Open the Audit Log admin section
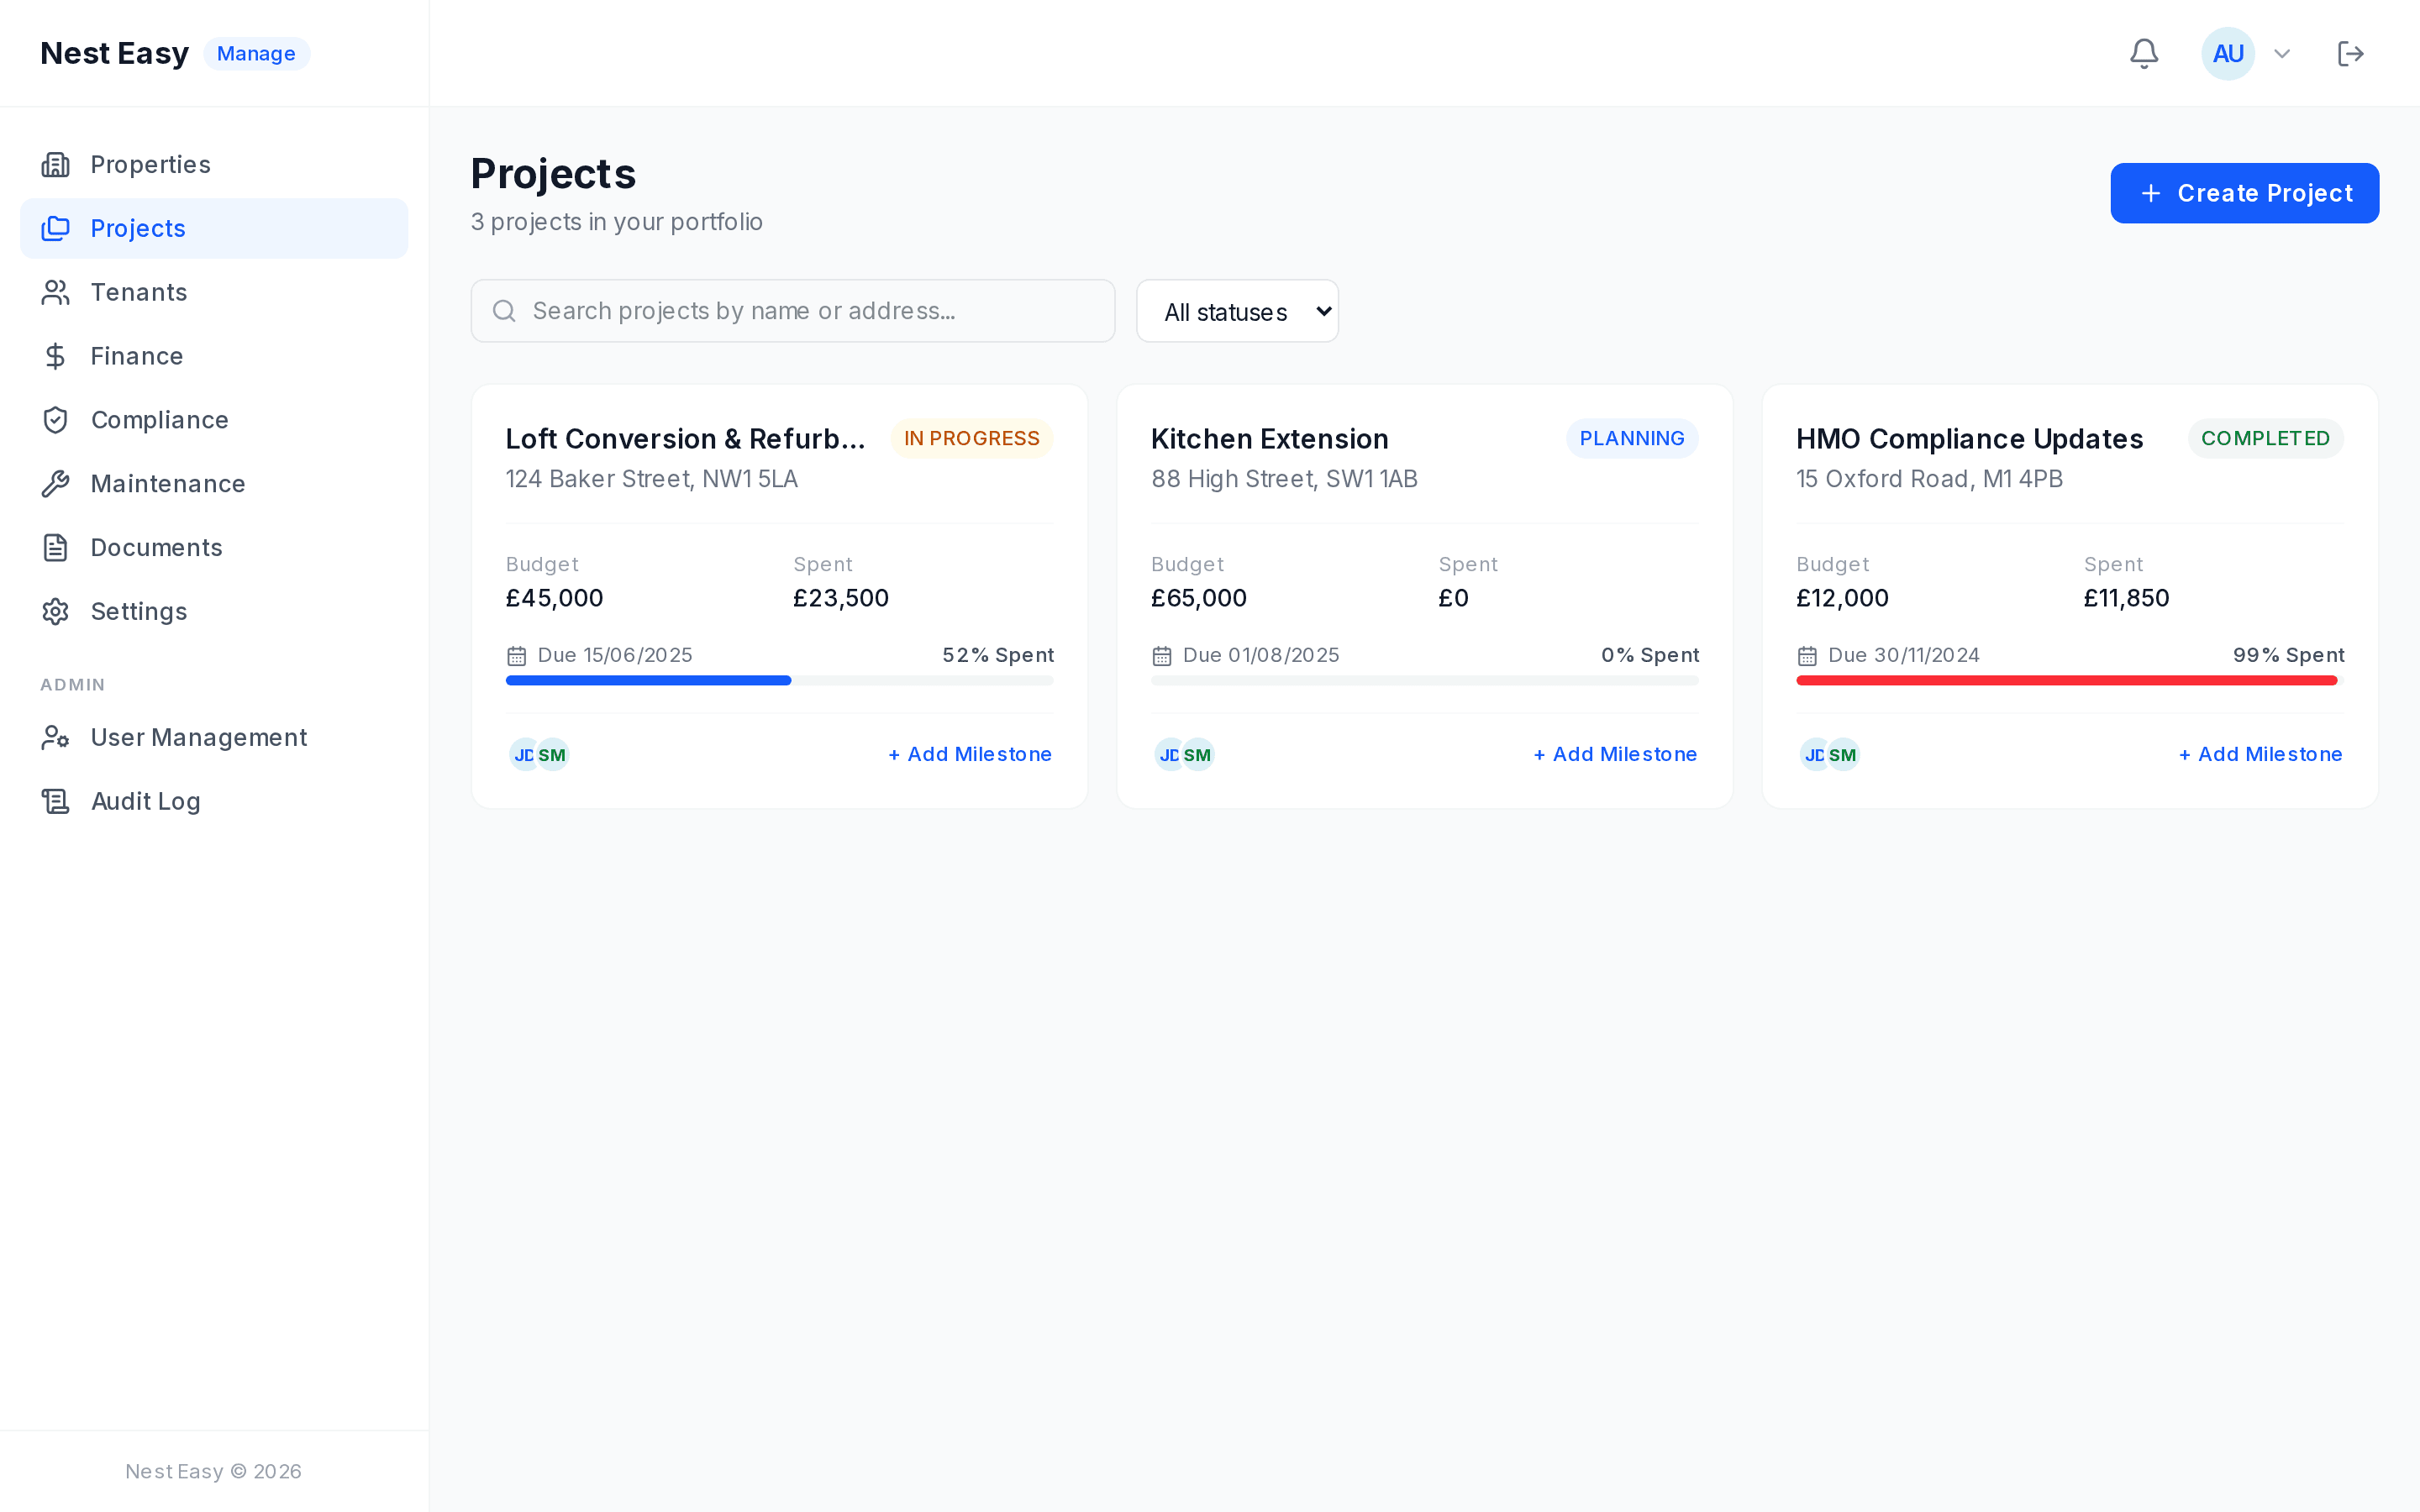 click(x=144, y=801)
